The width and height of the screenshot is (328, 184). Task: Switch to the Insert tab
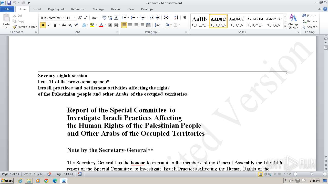coord(37,9)
